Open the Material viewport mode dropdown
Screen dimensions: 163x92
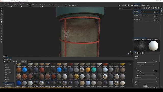[x=126, y=9]
